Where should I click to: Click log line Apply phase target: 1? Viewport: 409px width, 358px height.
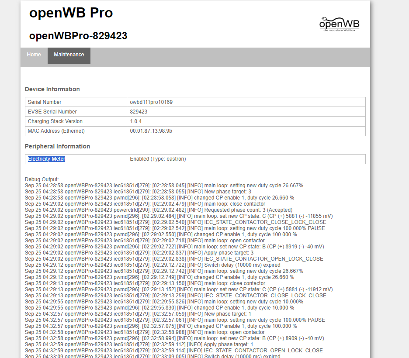[x=139, y=344]
